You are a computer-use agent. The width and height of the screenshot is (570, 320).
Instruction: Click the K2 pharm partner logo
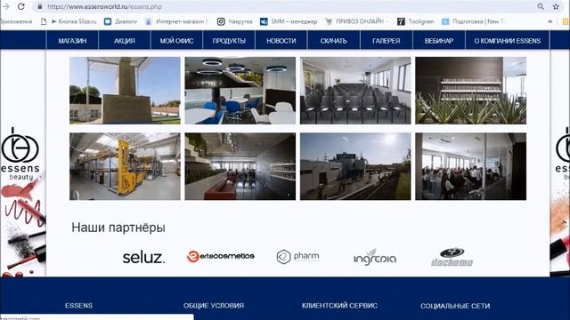297,257
